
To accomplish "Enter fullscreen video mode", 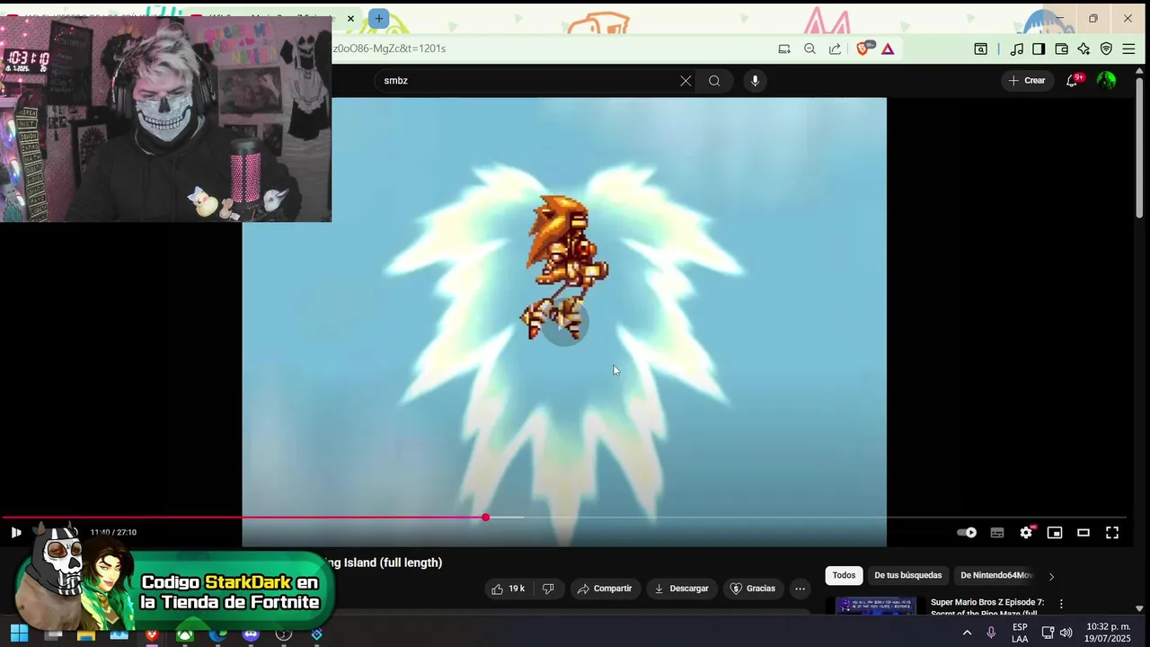I will 1112,533.
